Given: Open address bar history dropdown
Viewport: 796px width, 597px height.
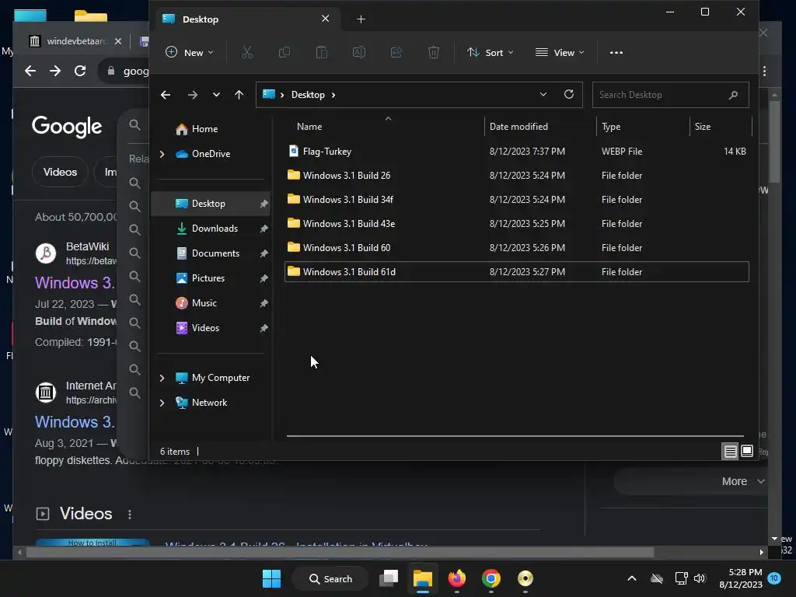Looking at the screenshot, I should [543, 94].
